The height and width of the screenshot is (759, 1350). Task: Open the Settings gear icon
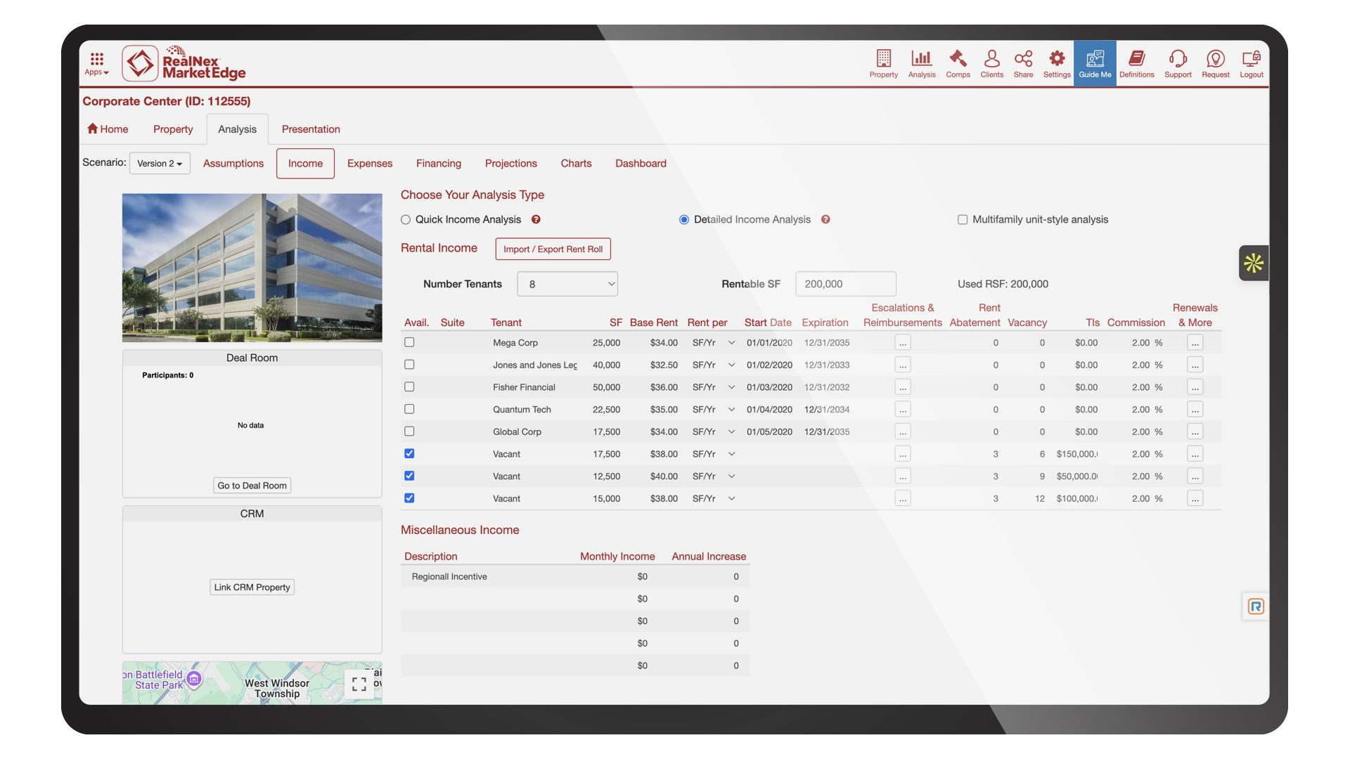(x=1057, y=63)
